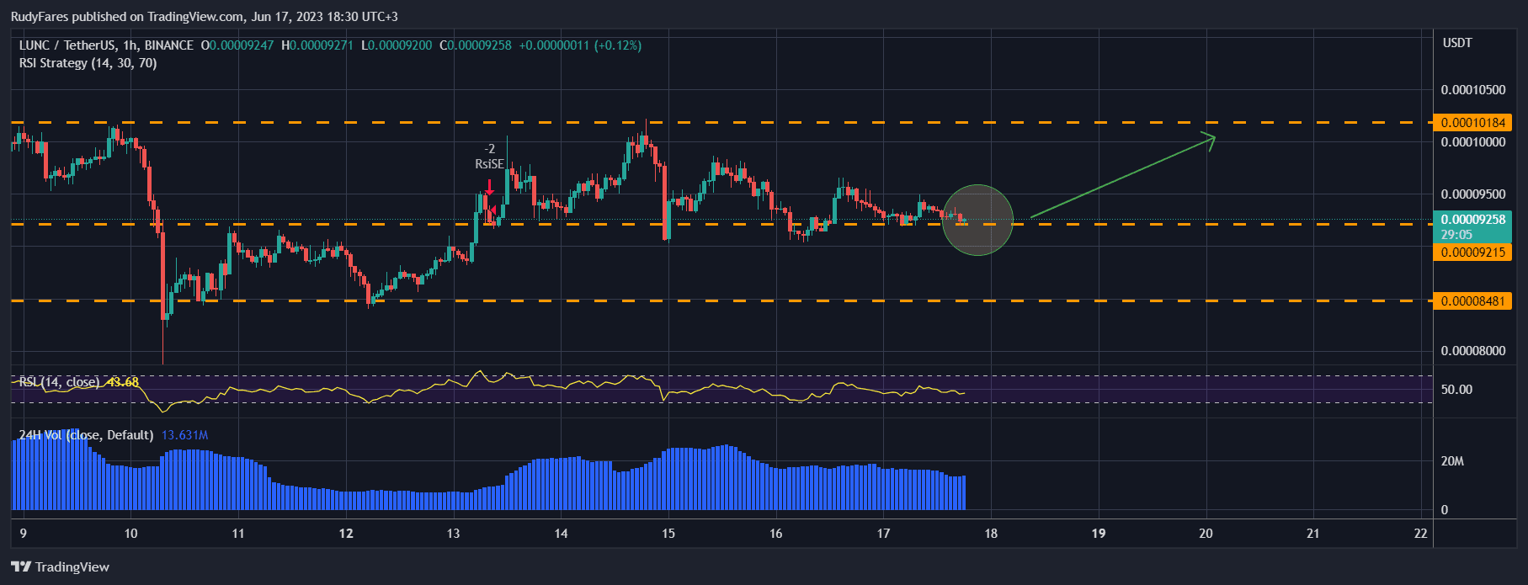Select the 0.00010184 orange price label
The height and width of the screenshot is (585, 1528).
tap(1472, 123)
